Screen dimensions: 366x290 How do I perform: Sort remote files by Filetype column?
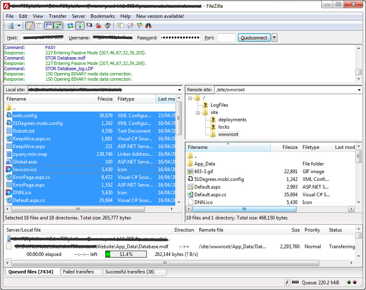316,147
